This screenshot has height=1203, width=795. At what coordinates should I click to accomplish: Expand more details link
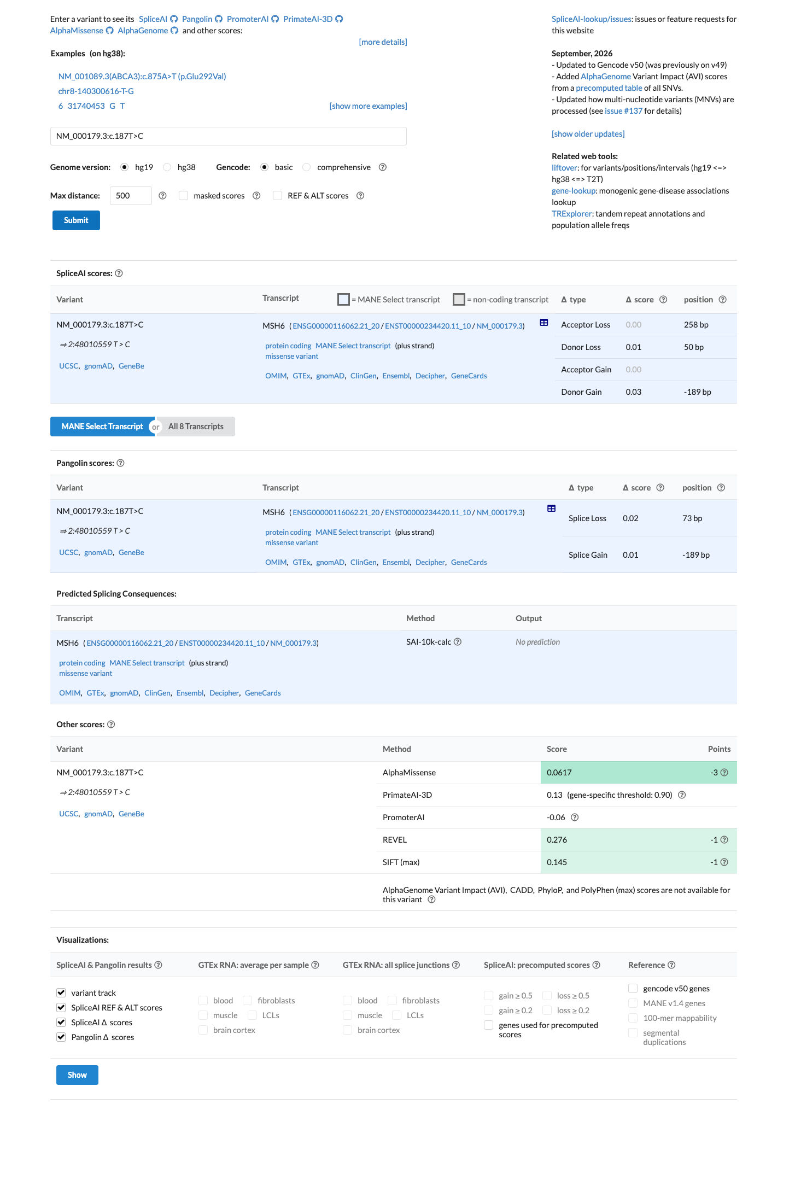click(383, 42)
